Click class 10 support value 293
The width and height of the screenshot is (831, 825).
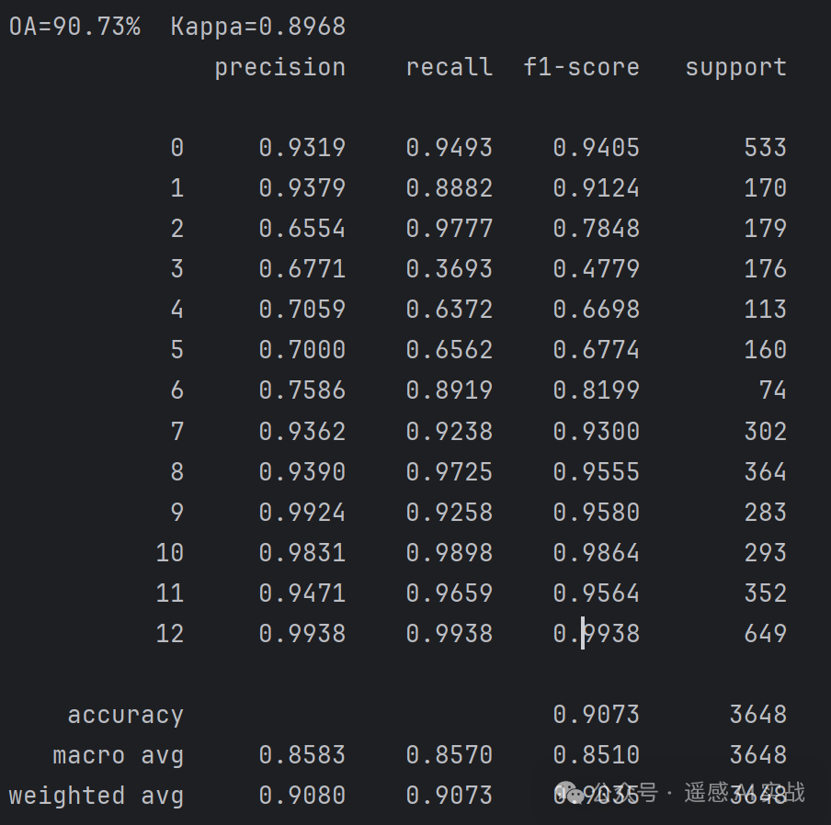pos(766,553)
